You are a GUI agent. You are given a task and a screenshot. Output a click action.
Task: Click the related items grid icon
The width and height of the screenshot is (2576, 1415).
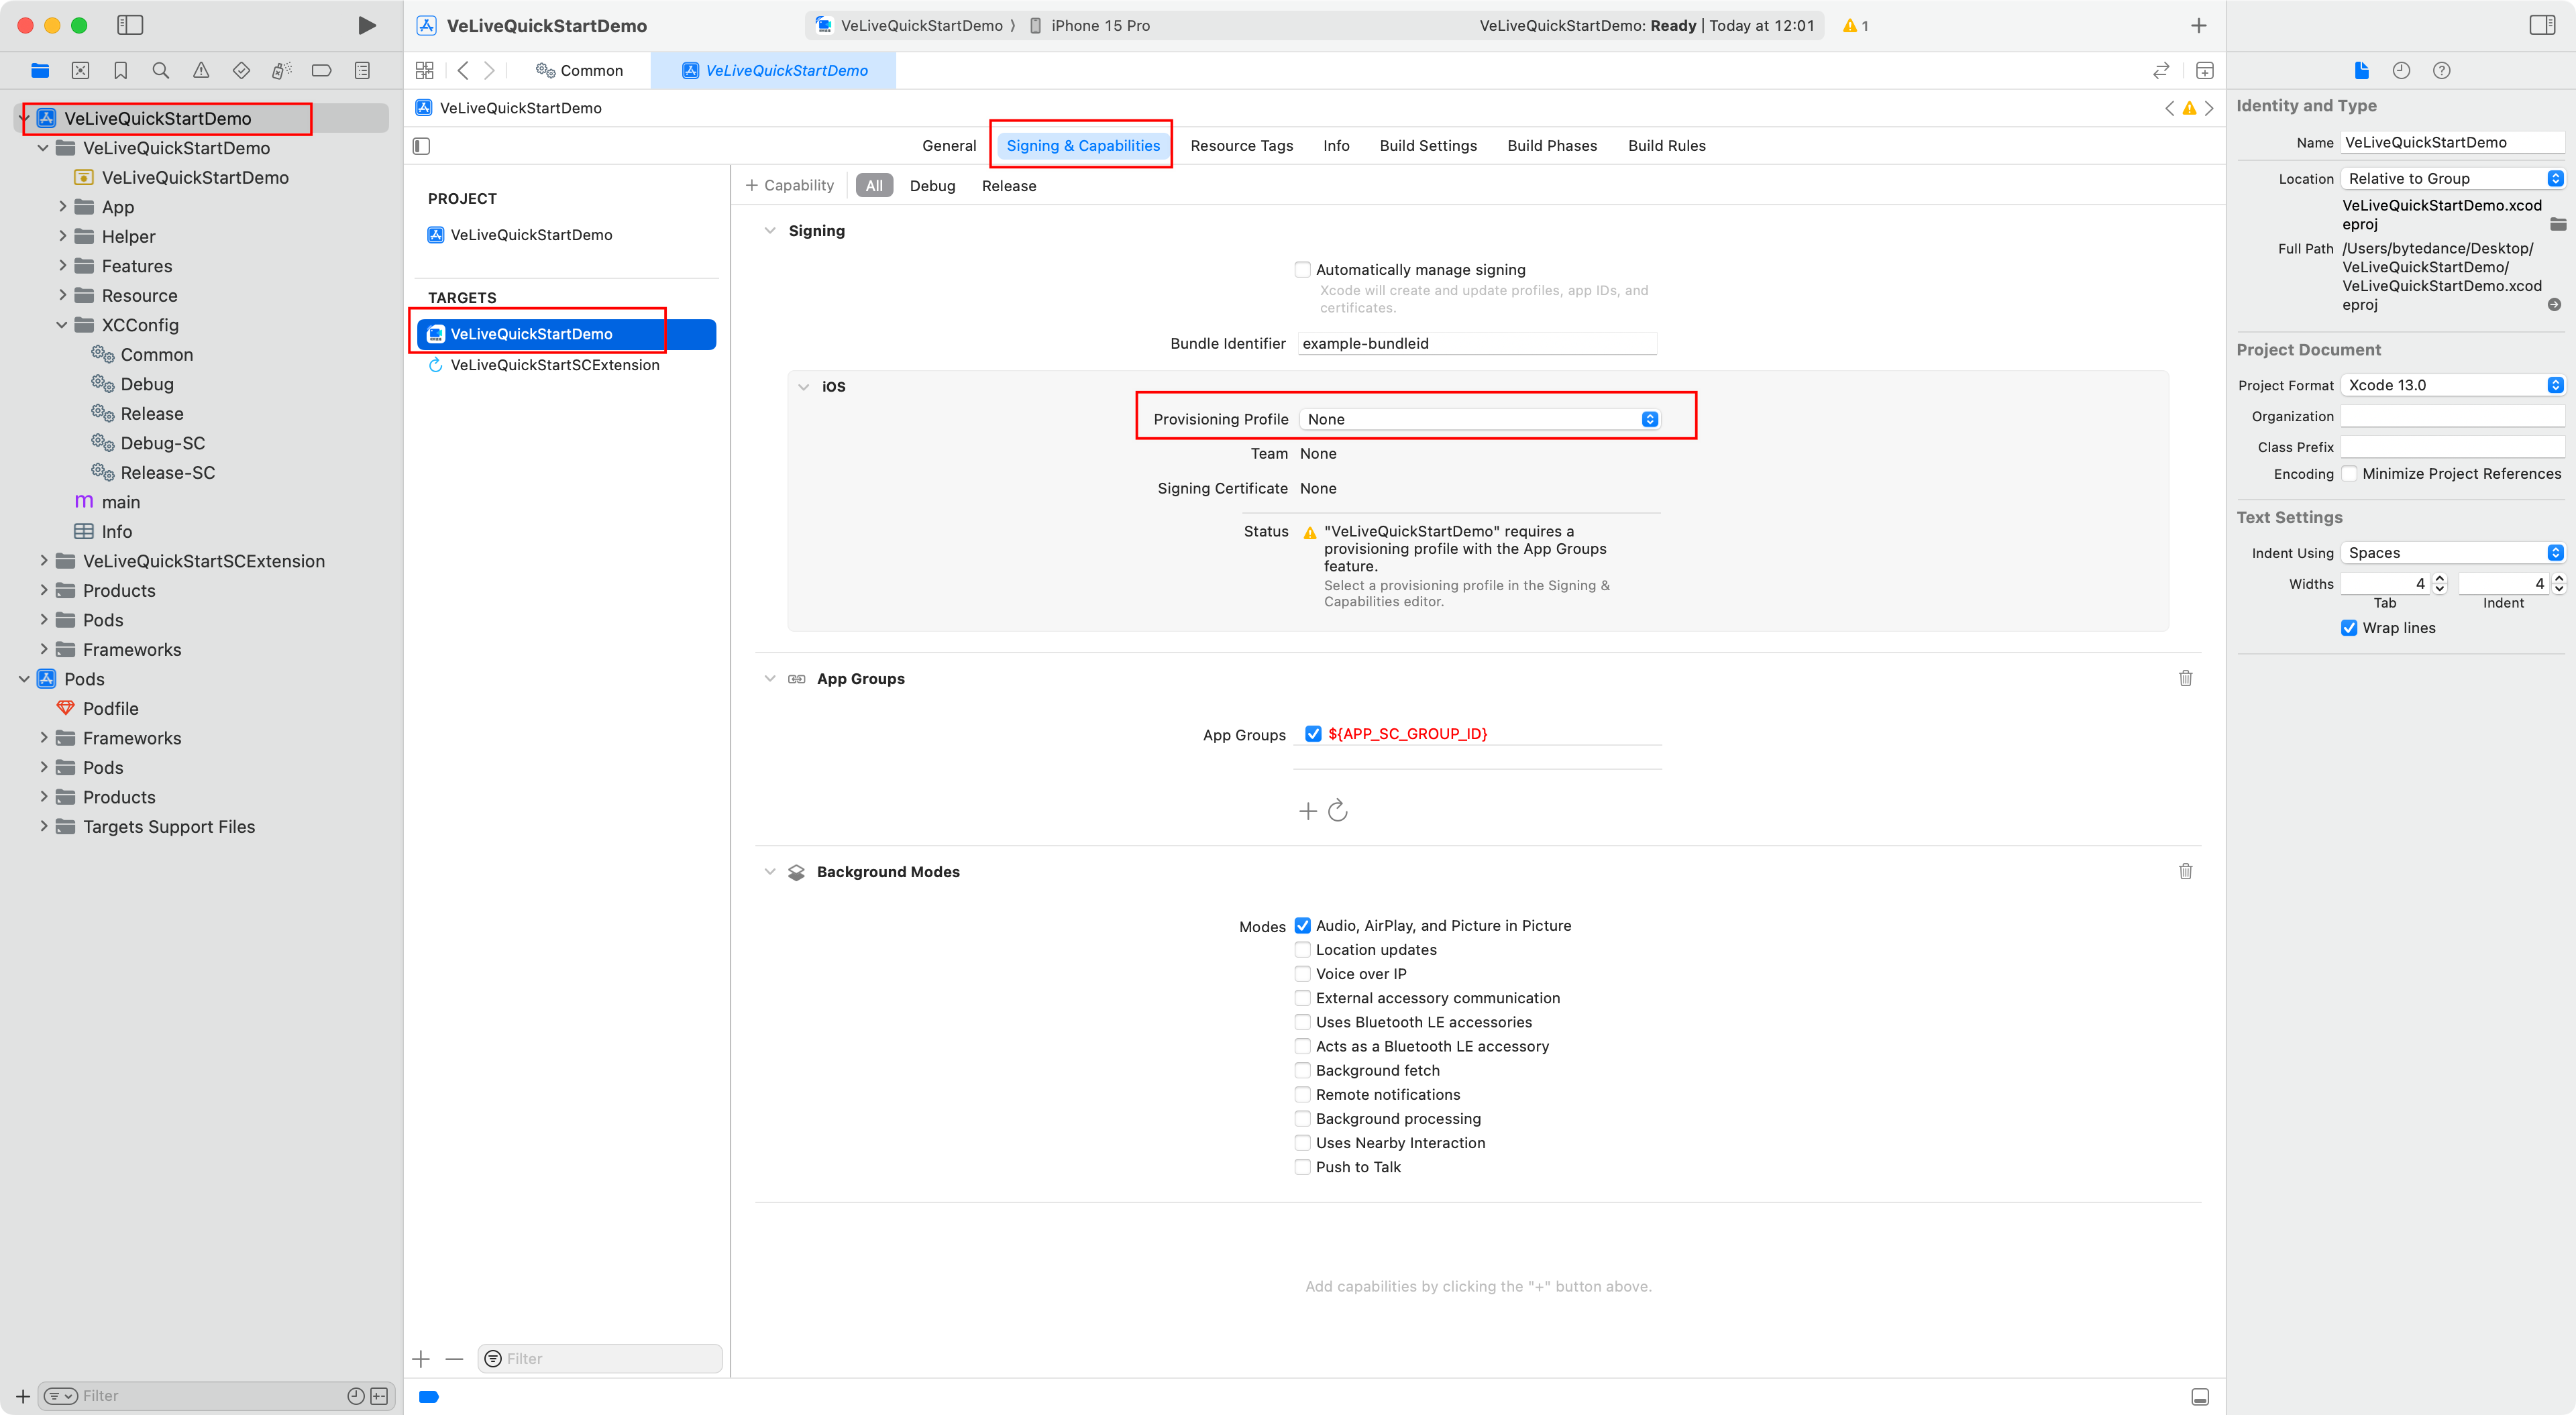425,70
